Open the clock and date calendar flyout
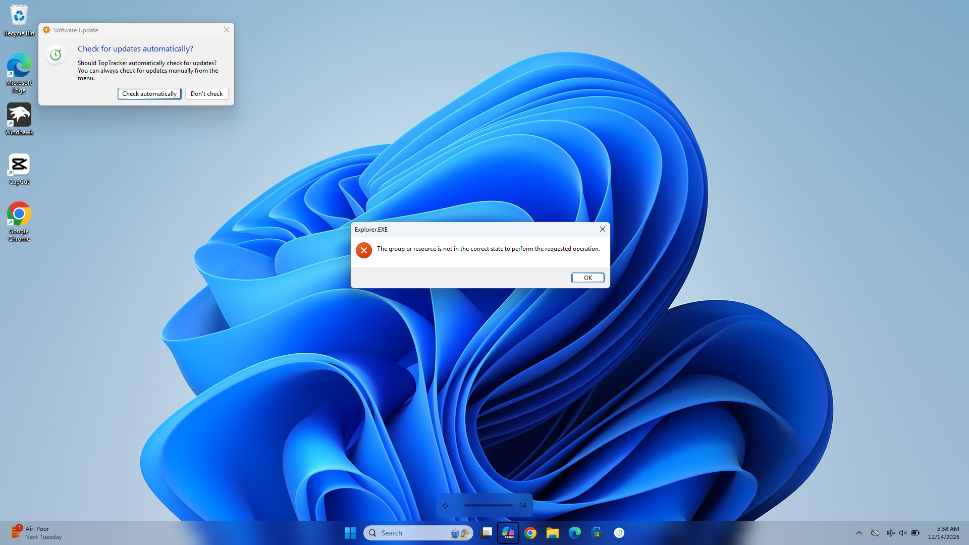The image size is (969, 545). click(x=943, y=533)
